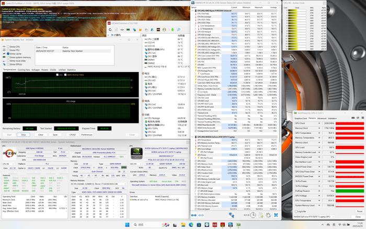Image resolution: width=366 pixels, height=229 pixels.
Task: Uncheck the Stress cache checkbox
Action: click(x=8, y=54)
